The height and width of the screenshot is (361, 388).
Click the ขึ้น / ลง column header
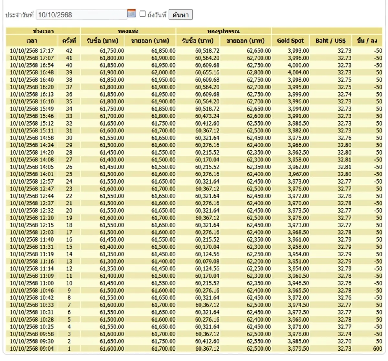pyautogui.click(x=367, y=41)
